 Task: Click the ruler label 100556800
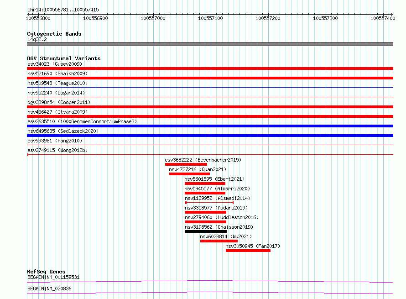[38, 18]
